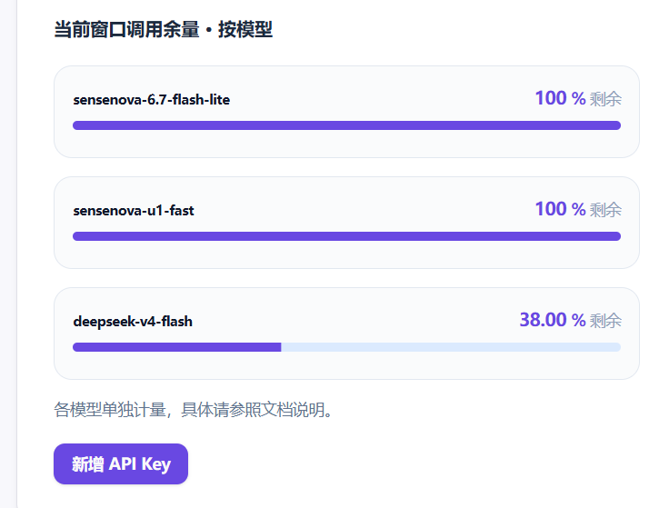The height and width of the screenshot is (508, 649).
Task: Click the sensenova-u1-fast model name
Action: point(134,211)
